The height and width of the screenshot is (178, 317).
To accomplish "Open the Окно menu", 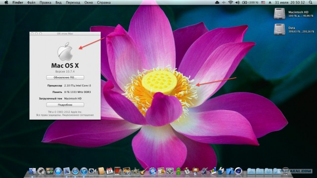I will coord(89,2).
